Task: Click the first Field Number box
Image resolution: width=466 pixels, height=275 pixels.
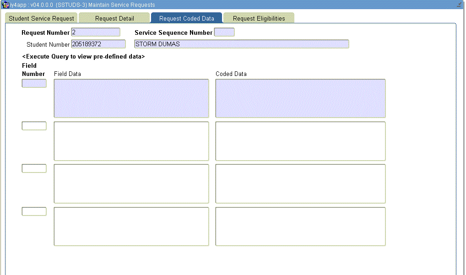Action: click(34, 83)
